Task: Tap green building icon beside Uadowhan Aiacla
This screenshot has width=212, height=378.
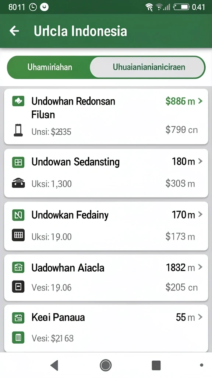Action: [x=18, y=267]
